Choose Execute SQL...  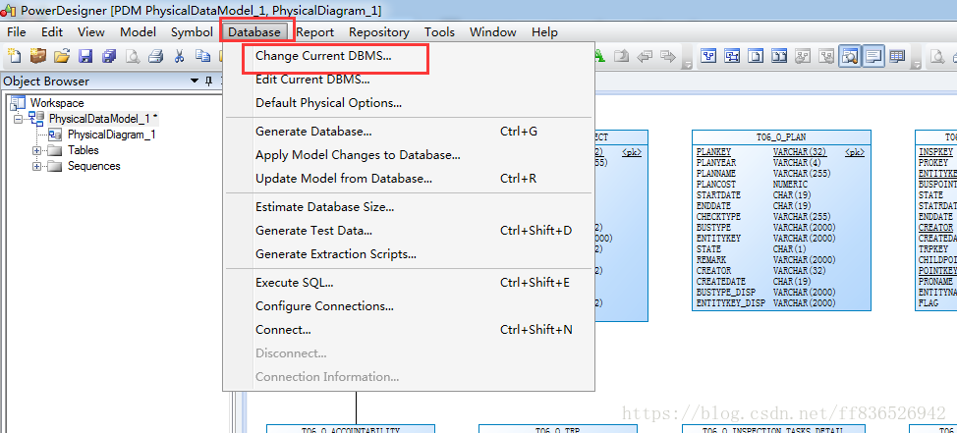409,283
